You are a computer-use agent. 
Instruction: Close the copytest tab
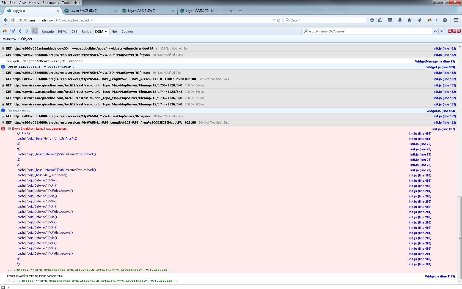(x=58, y=11)
